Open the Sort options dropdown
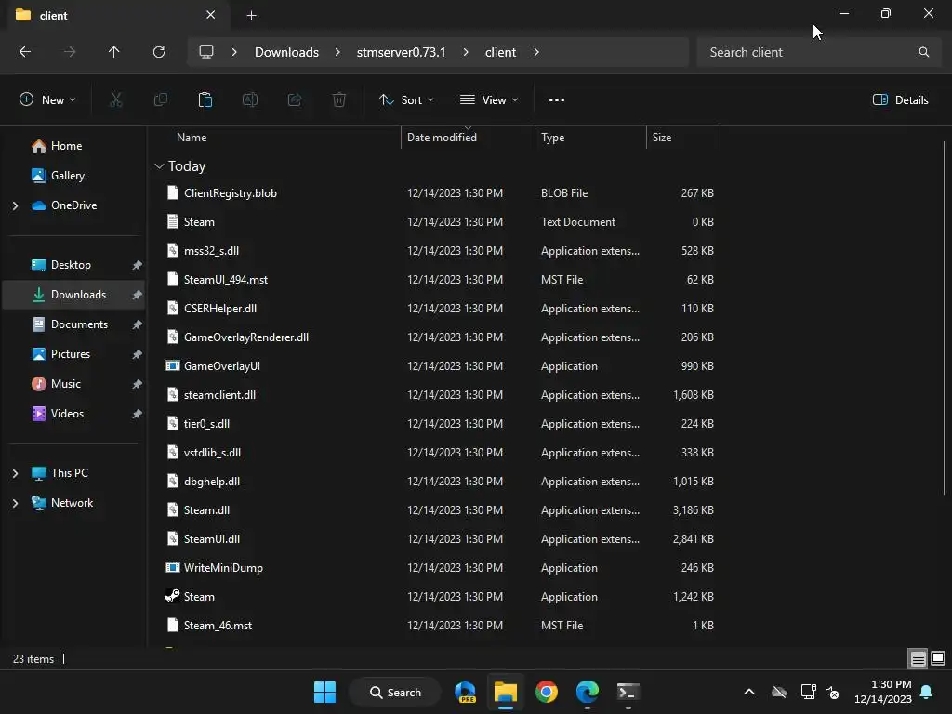 click(x=406, y=99)
